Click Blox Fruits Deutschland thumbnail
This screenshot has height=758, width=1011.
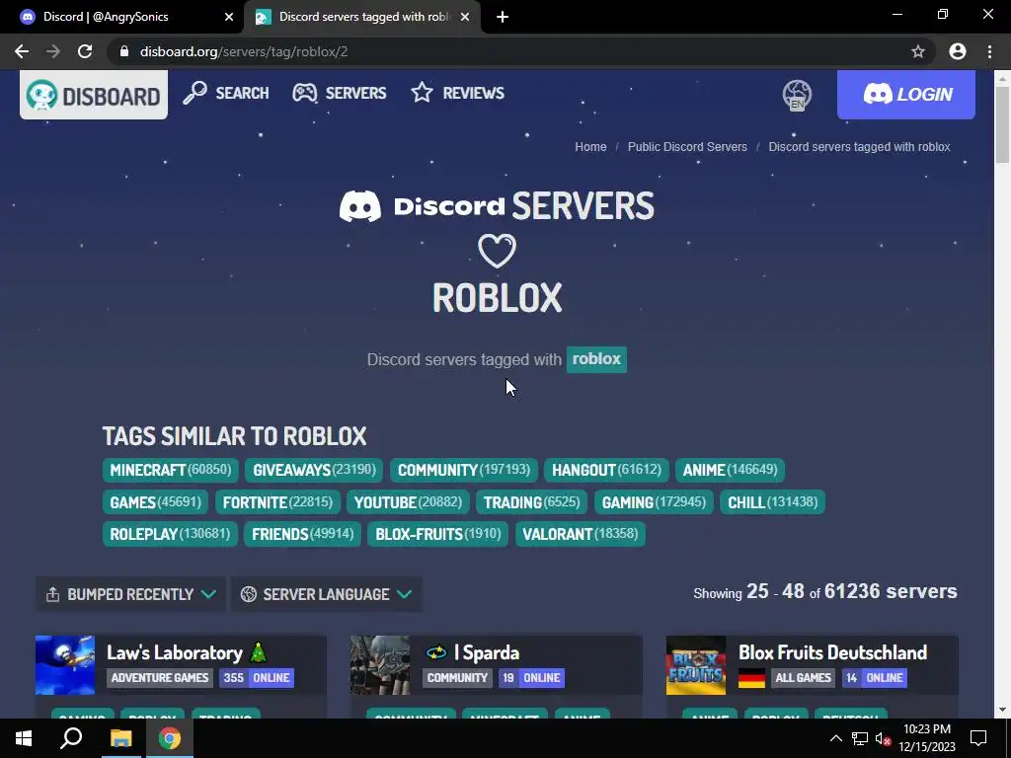(x=696, y=665)
